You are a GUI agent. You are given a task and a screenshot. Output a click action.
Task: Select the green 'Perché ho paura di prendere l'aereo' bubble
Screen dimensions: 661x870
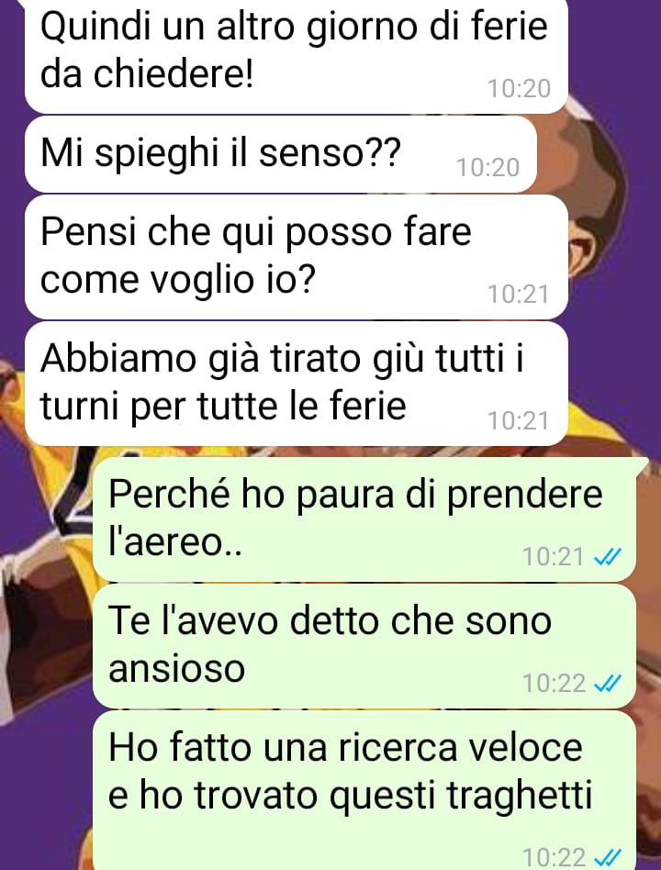(x=364, y=519)
